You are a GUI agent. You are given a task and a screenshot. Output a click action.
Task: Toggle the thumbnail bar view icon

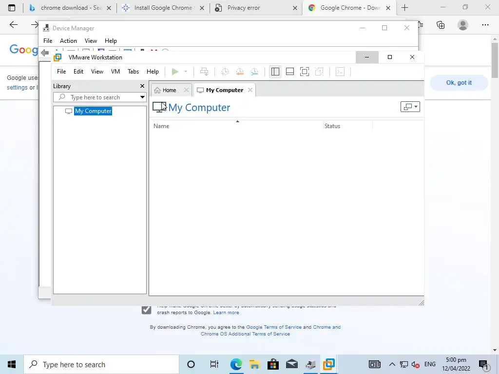pyautogui.click(x=290, y=72)
